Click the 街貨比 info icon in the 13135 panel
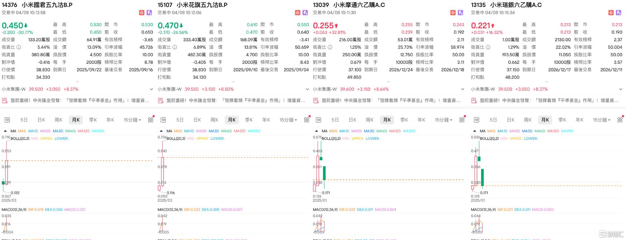Viewport: 626px width, 240px height. [488, 47]
